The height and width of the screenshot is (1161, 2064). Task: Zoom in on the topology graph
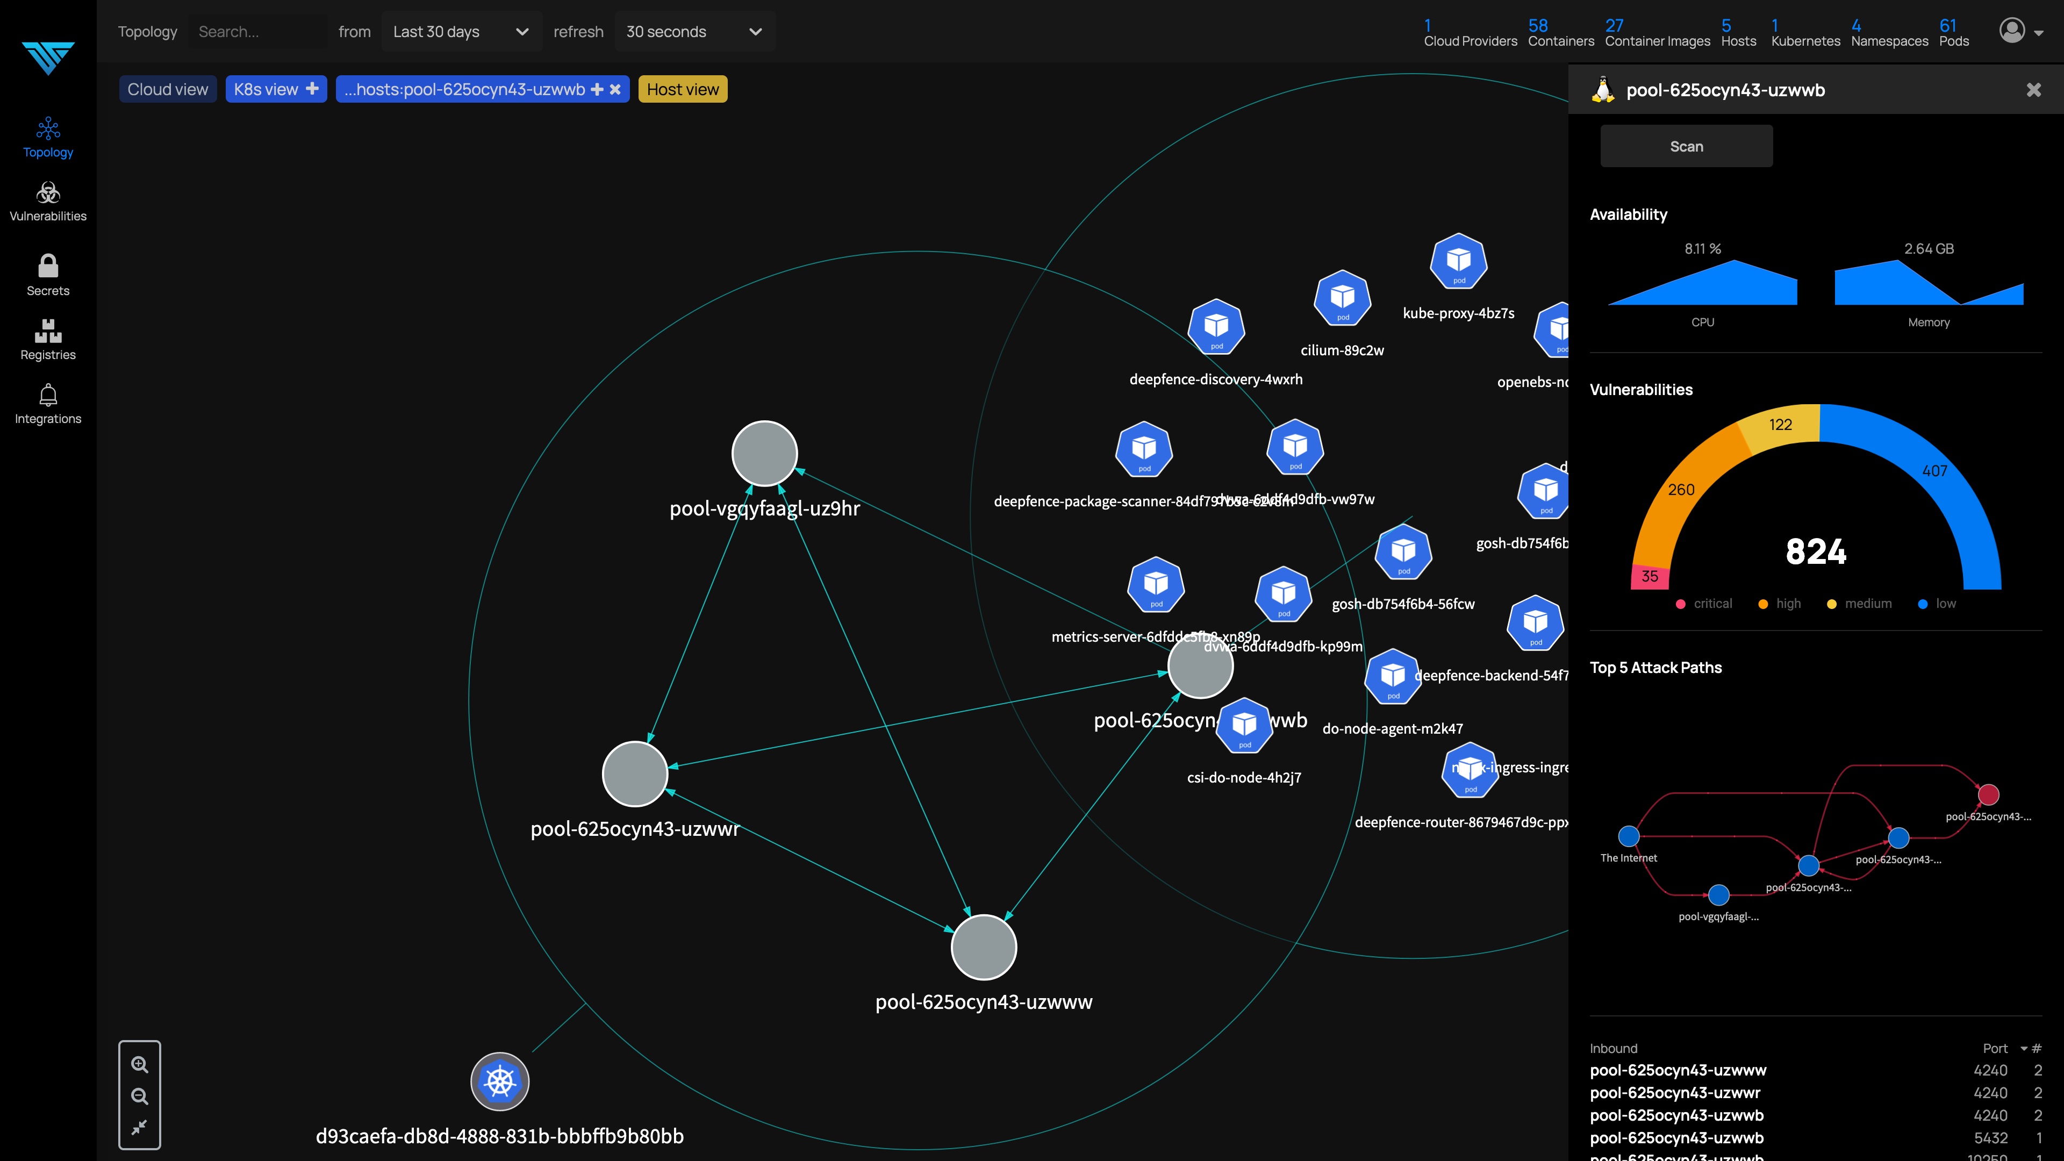coord(139,1064)
